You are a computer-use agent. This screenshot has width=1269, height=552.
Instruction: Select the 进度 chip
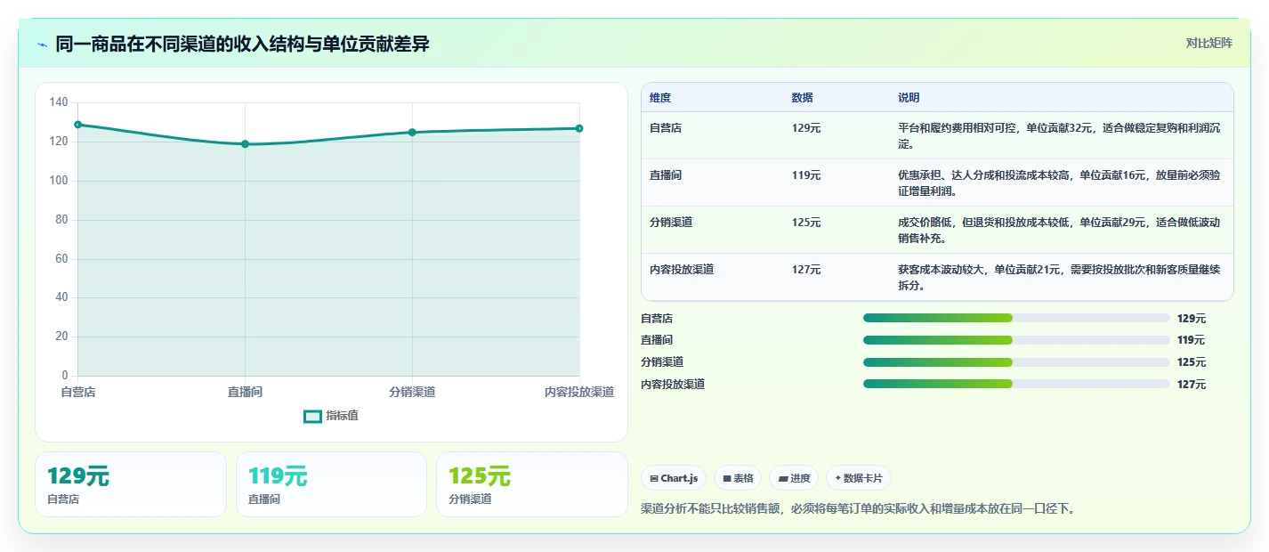[x=794, y=478]
